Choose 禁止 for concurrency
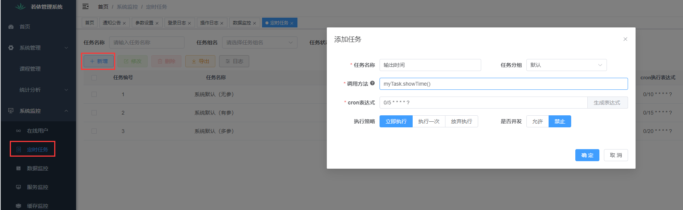This screenshot has width=683, height=210. (x=560, y=121)
